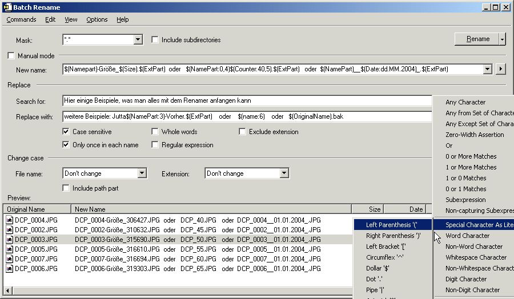Click the Size column header

coord(367,209)
